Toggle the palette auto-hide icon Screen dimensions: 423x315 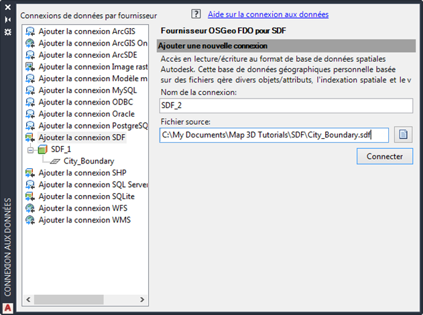point(8,19)
